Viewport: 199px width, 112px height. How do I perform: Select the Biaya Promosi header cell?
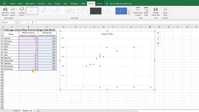click(x=28, y=34)
